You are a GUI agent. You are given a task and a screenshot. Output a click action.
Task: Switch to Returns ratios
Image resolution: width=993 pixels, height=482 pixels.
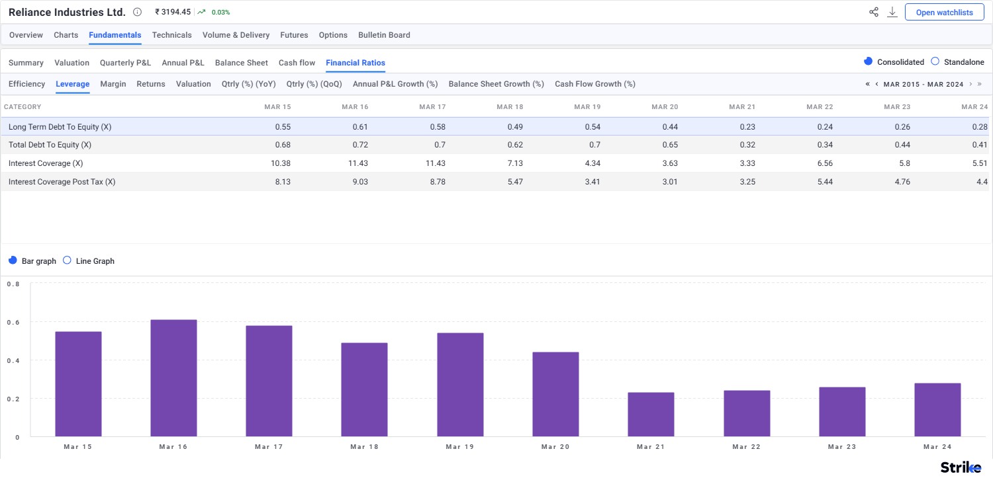tap(151, 84)
